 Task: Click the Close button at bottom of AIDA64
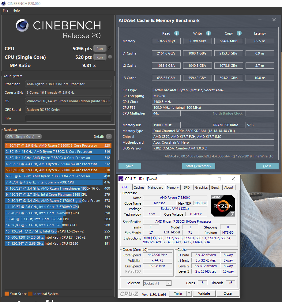[267, 166]
